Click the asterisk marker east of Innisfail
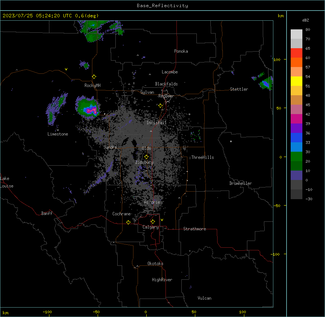This screenshot has width=325, height=317. coord(189,114)
